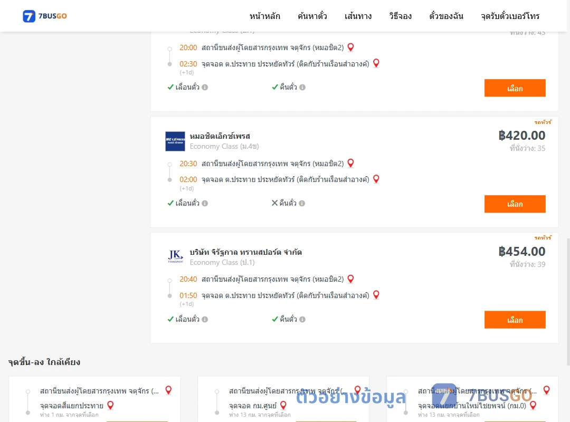Open เลื่อนตั๋ว info icon on หมอชิตเอ็กซ์เพรส trip

tap(205, 203)
